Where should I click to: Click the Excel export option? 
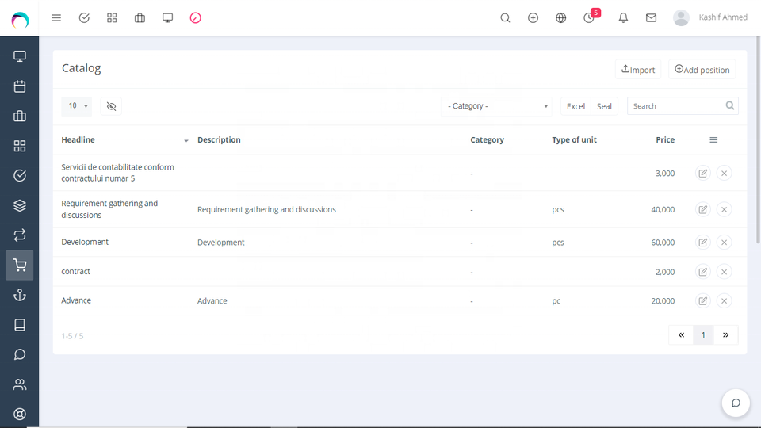click(576, 106)
